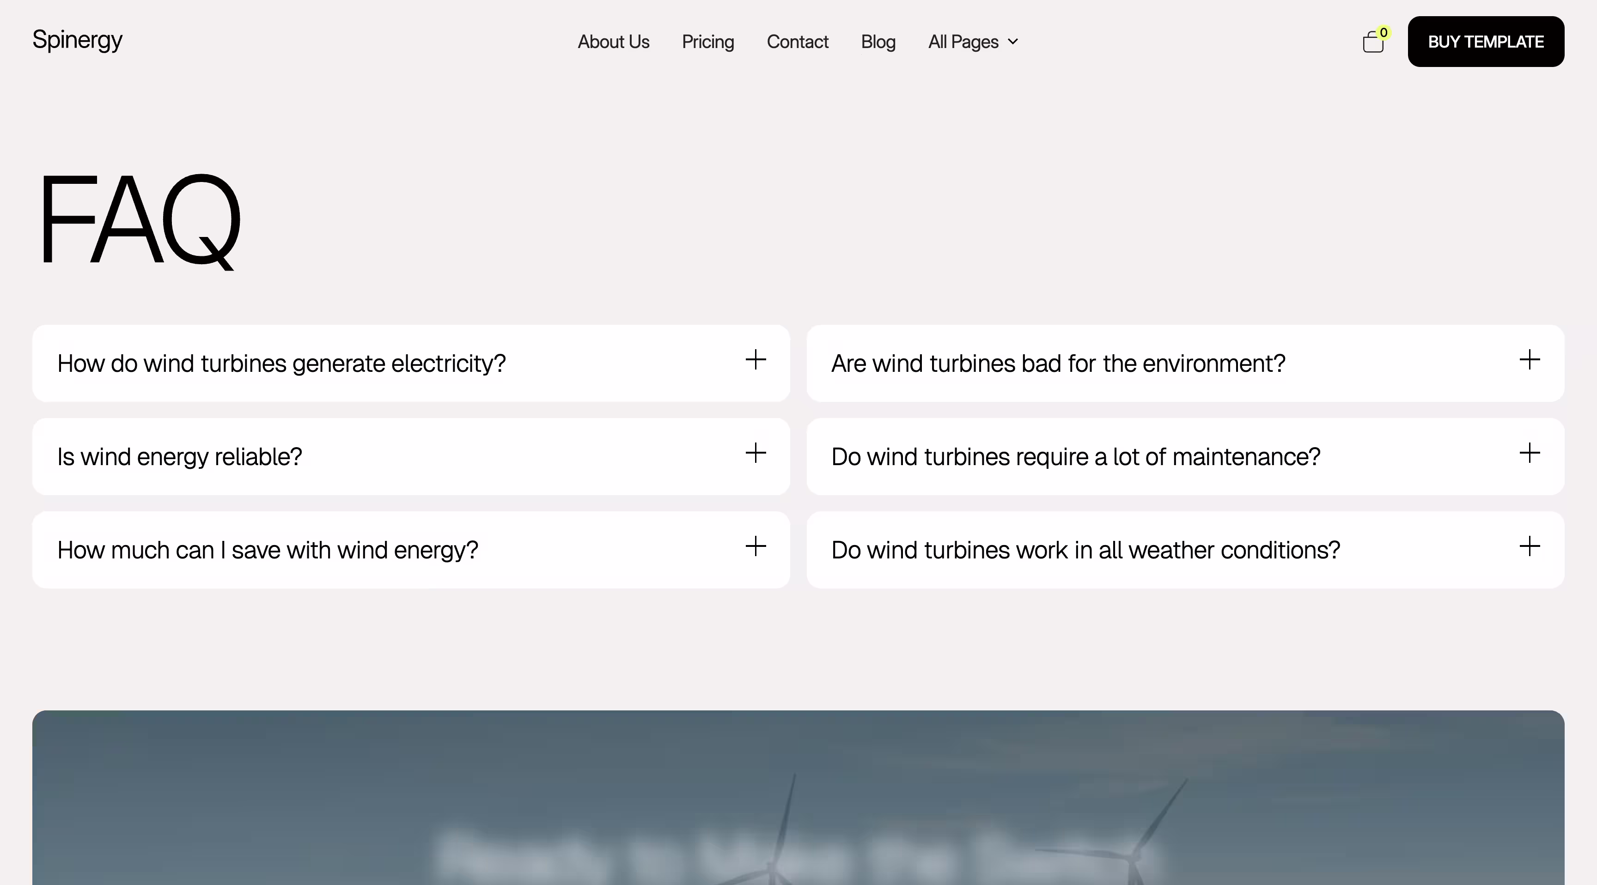The width and height of the screenshot is (1597, 885).
Task: Click plus icon for environment question
Action: pos(1530,360)
